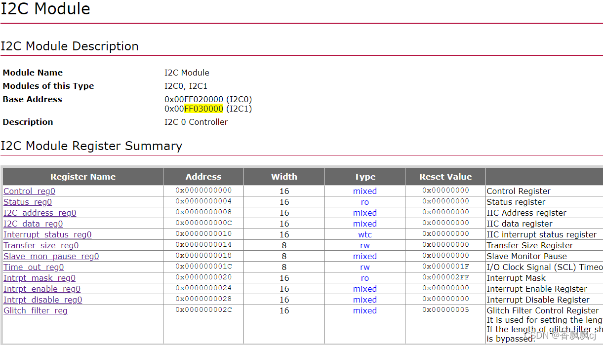Open the Interrupt_status_reg0 link
This screenshot has width=603, height=345.
point(47,234)
